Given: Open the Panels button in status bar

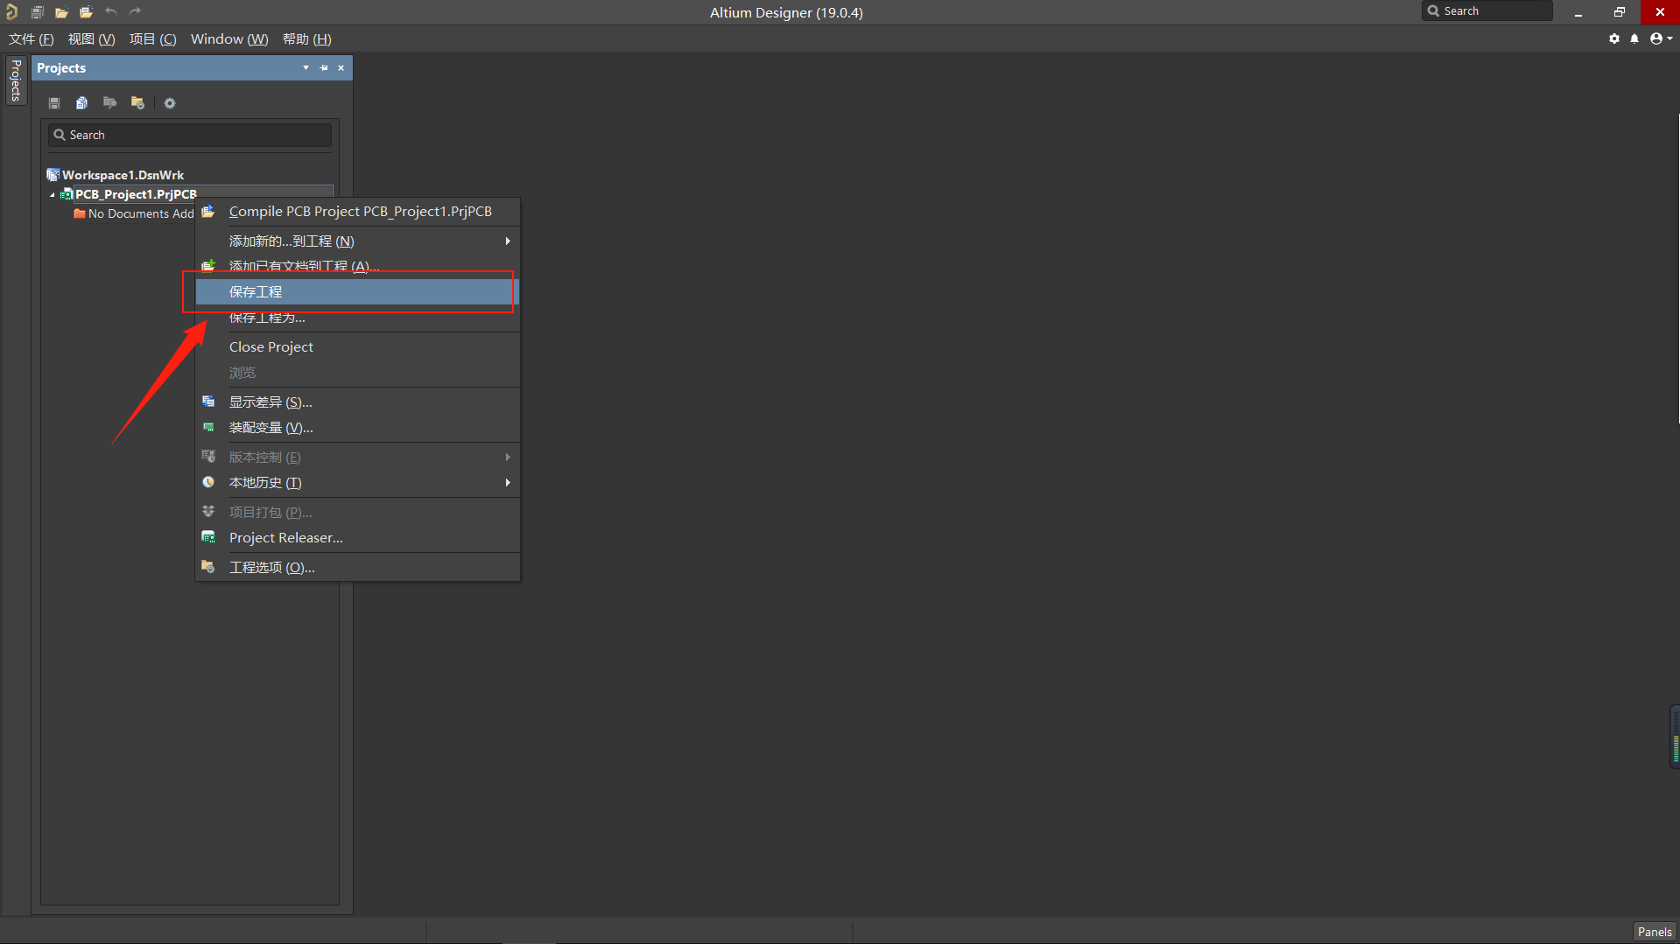Looking at the screenshot, I should point(1655,932).
